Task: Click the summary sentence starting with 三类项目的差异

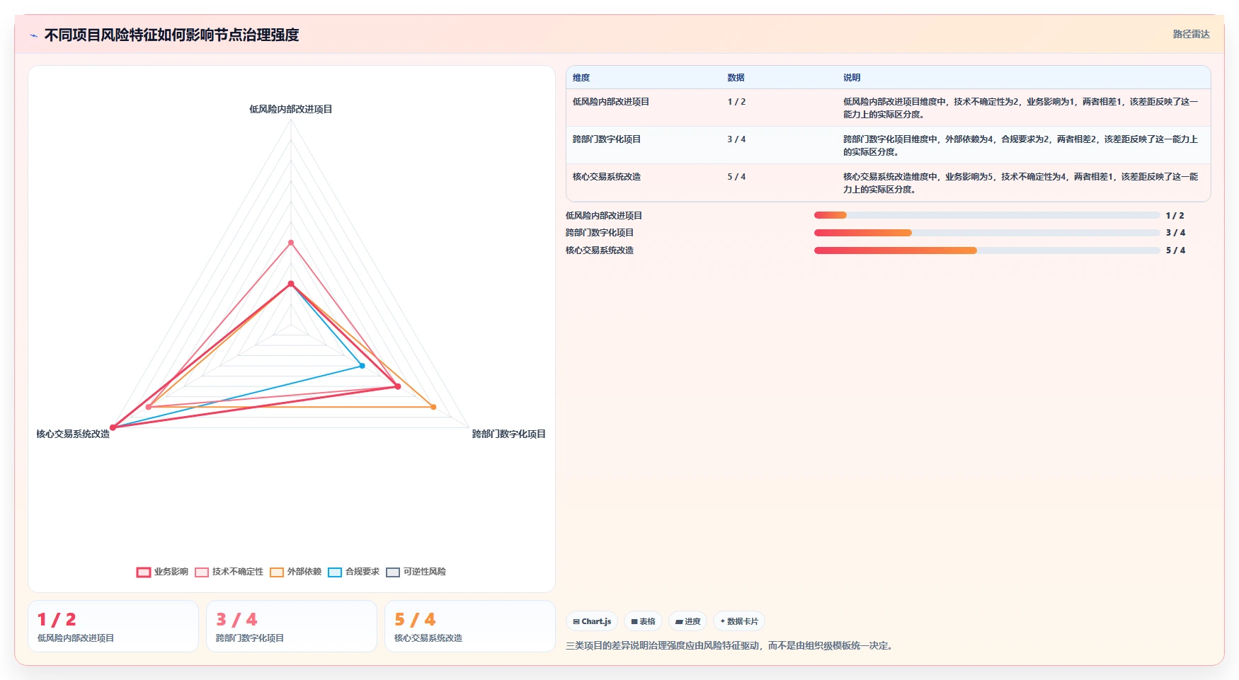Action: pyautogui.click(x=729, y=645)
